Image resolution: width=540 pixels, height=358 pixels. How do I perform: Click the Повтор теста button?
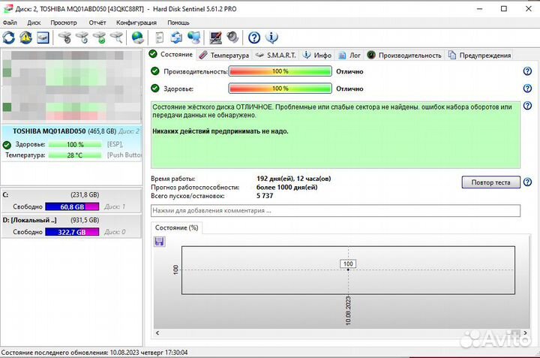pos(490,182)
